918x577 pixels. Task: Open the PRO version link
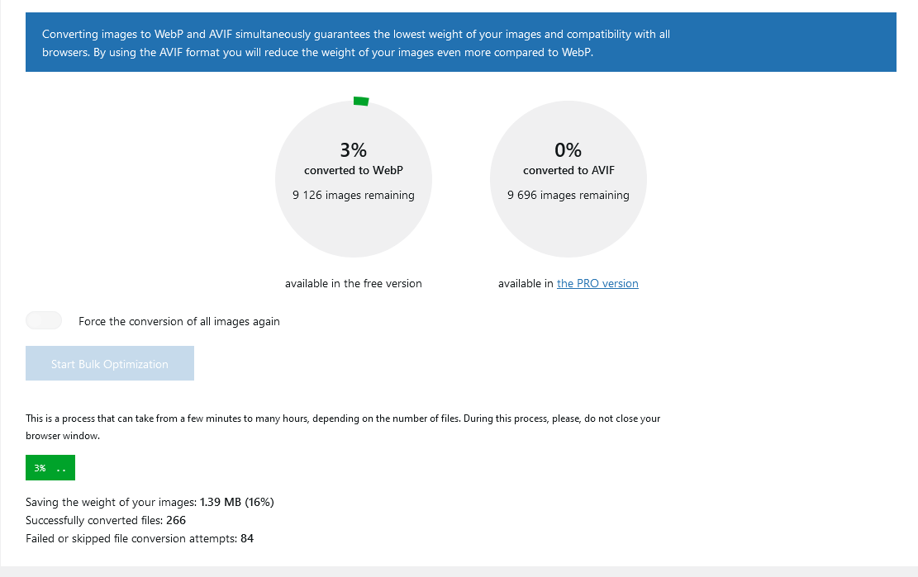point(597,283)
